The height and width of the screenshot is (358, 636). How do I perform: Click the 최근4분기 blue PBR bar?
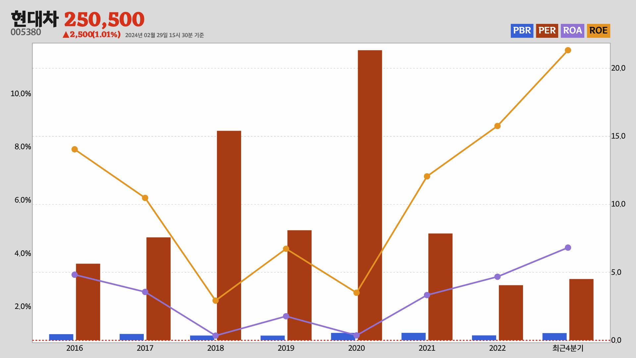point(555,337)
